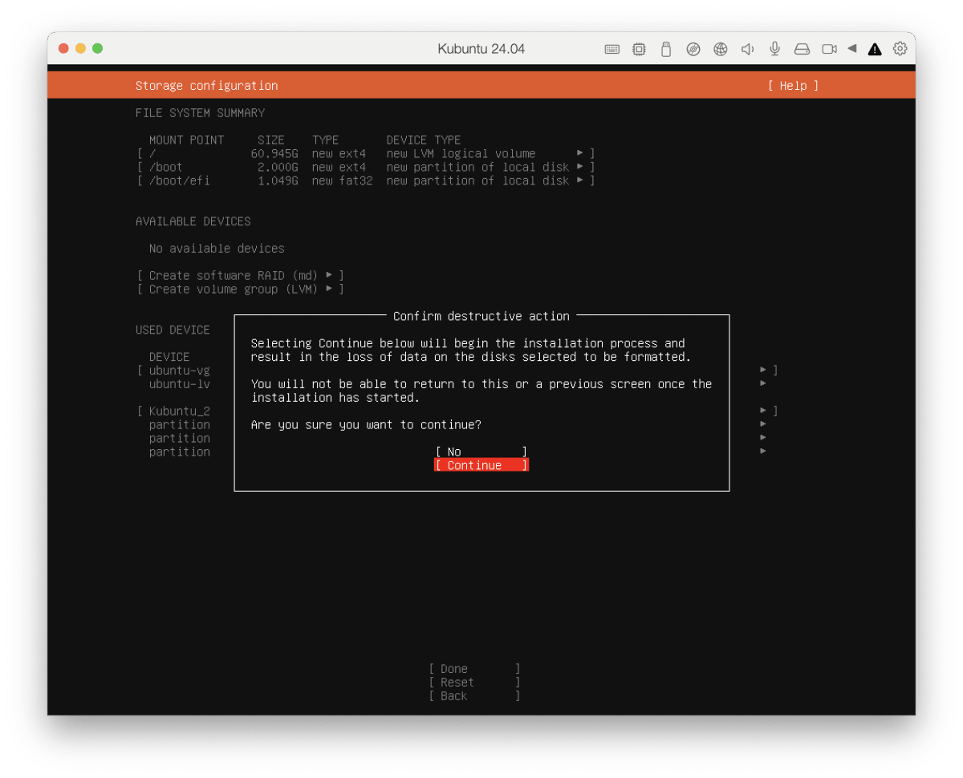Click the Back button at the bottom

[x=474, y=696]
